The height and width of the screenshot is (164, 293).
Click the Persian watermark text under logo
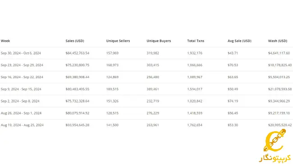click(x=275, y=158)
